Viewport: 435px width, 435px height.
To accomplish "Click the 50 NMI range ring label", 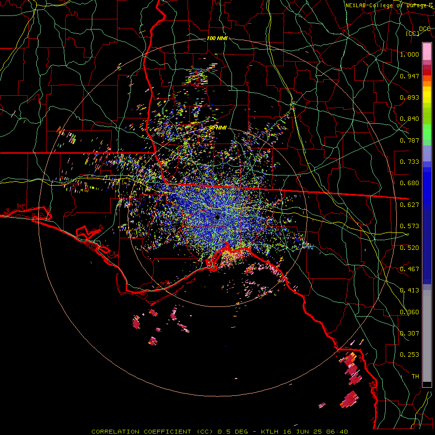I will (x=217, y=128).
